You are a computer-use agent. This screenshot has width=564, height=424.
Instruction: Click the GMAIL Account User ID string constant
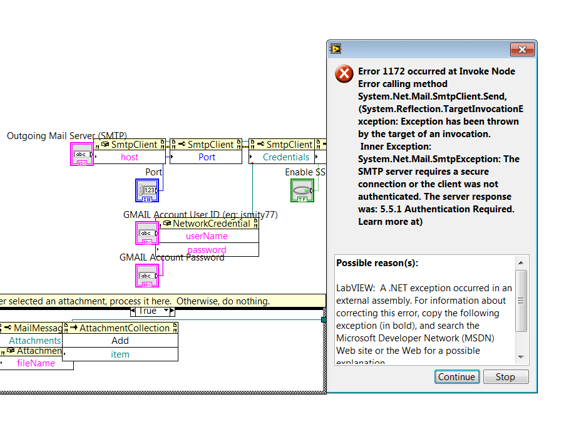tap(146, 233)
